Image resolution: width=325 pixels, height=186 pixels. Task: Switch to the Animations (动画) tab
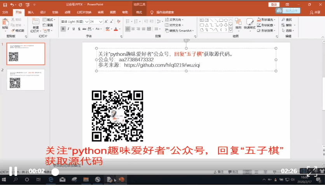tap(68, 12)
